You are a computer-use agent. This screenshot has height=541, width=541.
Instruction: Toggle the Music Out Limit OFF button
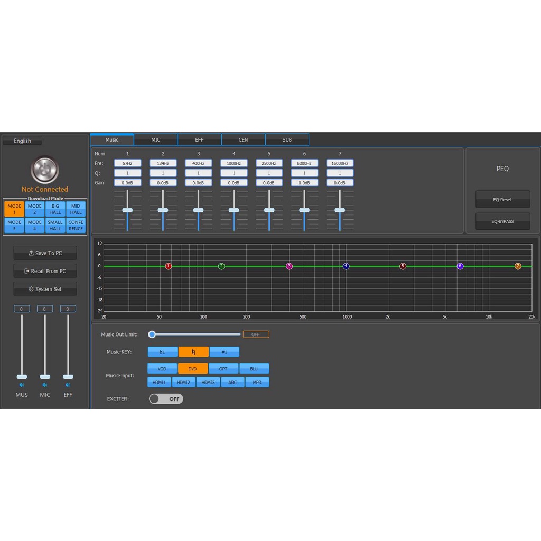pos(256,334)
